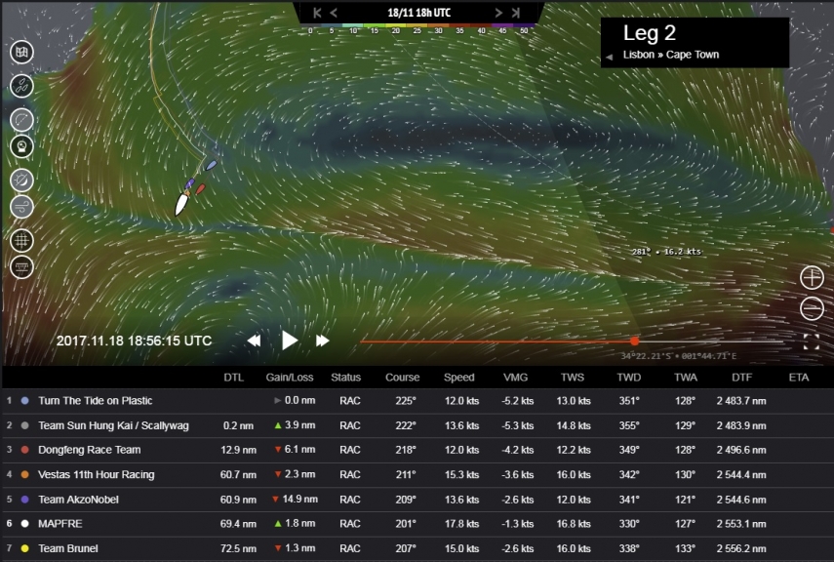Click the TWA column header
Viewport: 834px width, 562px height.
point(686,378)
